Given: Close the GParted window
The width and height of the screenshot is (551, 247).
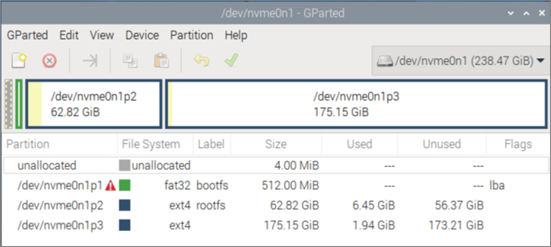Looking at the screenshot, I should [x=542, y=13].
